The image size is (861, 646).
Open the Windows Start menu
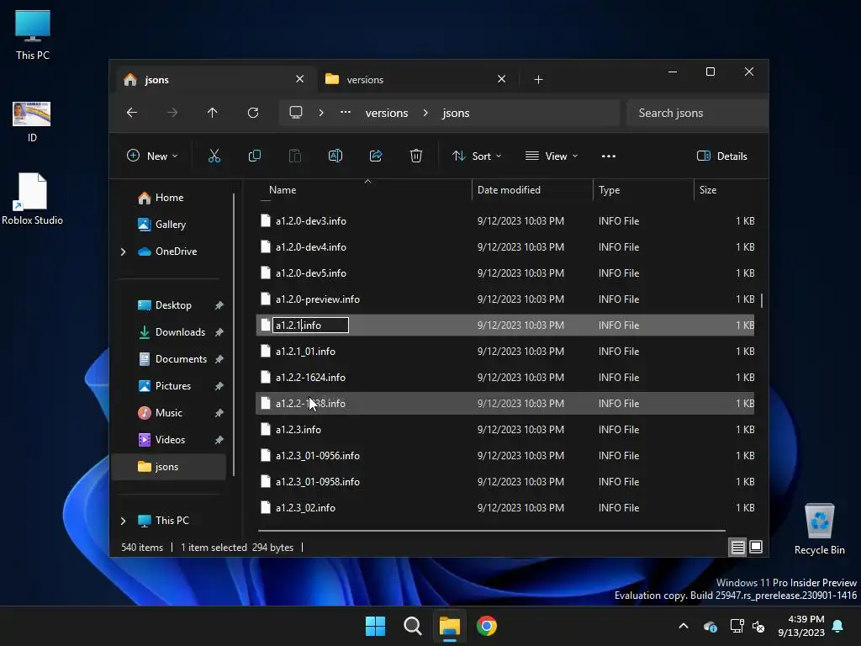click(376, 626)
